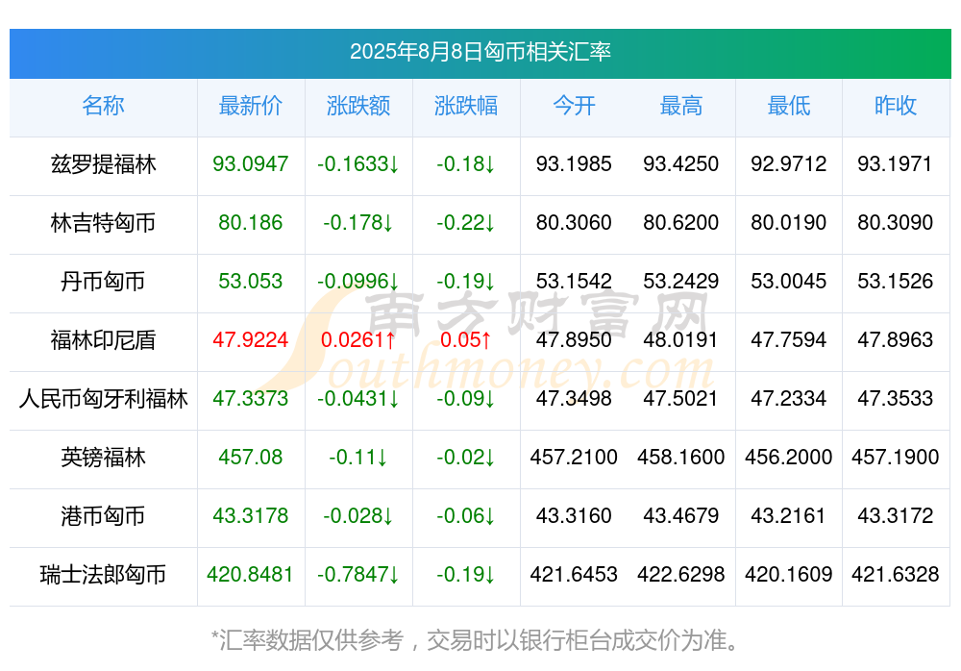
Task: Click latest price 457.08
Action: [250, 457]
